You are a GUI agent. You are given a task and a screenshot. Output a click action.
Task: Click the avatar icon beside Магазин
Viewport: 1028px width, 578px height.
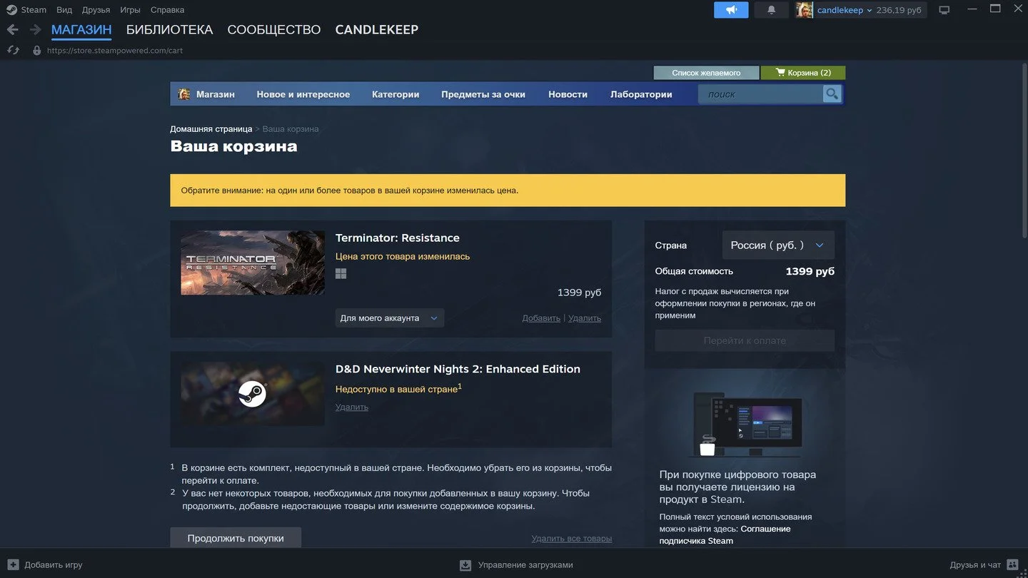[x=184, y=94]
